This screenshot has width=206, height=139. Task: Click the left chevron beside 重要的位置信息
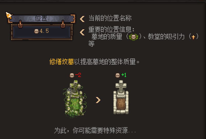pyautogui.click(x=82, y=32)
